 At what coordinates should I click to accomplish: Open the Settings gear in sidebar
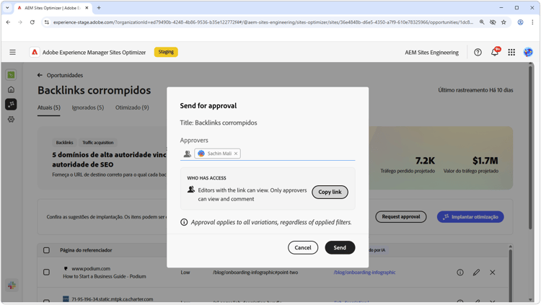[11, 120]
